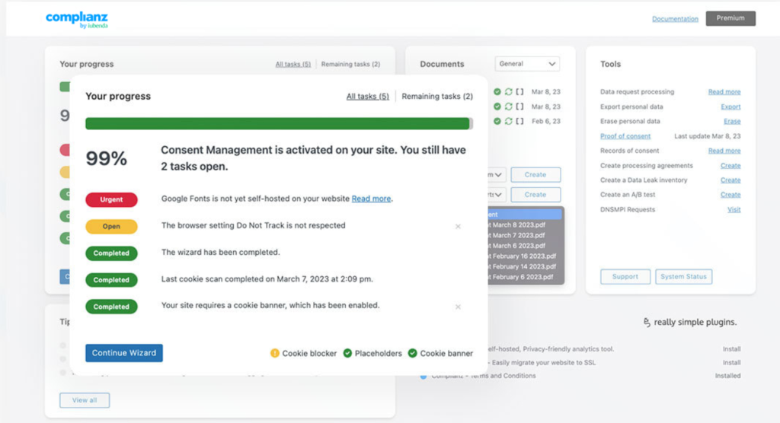Click sync icon on first document row

[508, 92]
